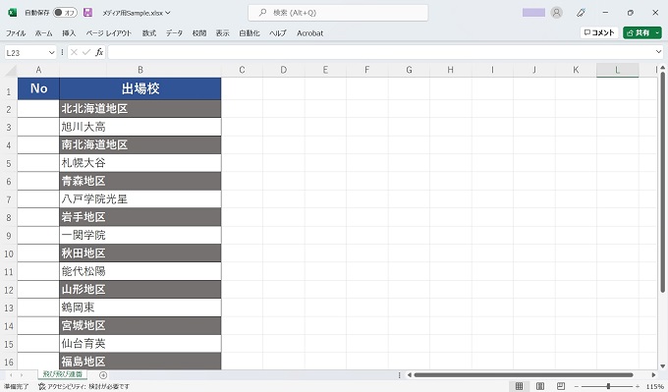The height and width of the screenshot is (392, 668).
Task: Click the 出場校 header cell
Action: (x=140, y=88)
